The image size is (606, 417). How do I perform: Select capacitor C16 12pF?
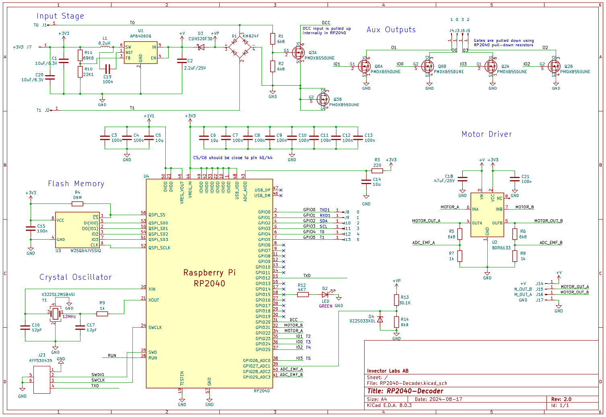coord(25,328)
